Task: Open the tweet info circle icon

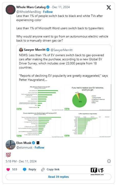Action: (x=109, y=161)
